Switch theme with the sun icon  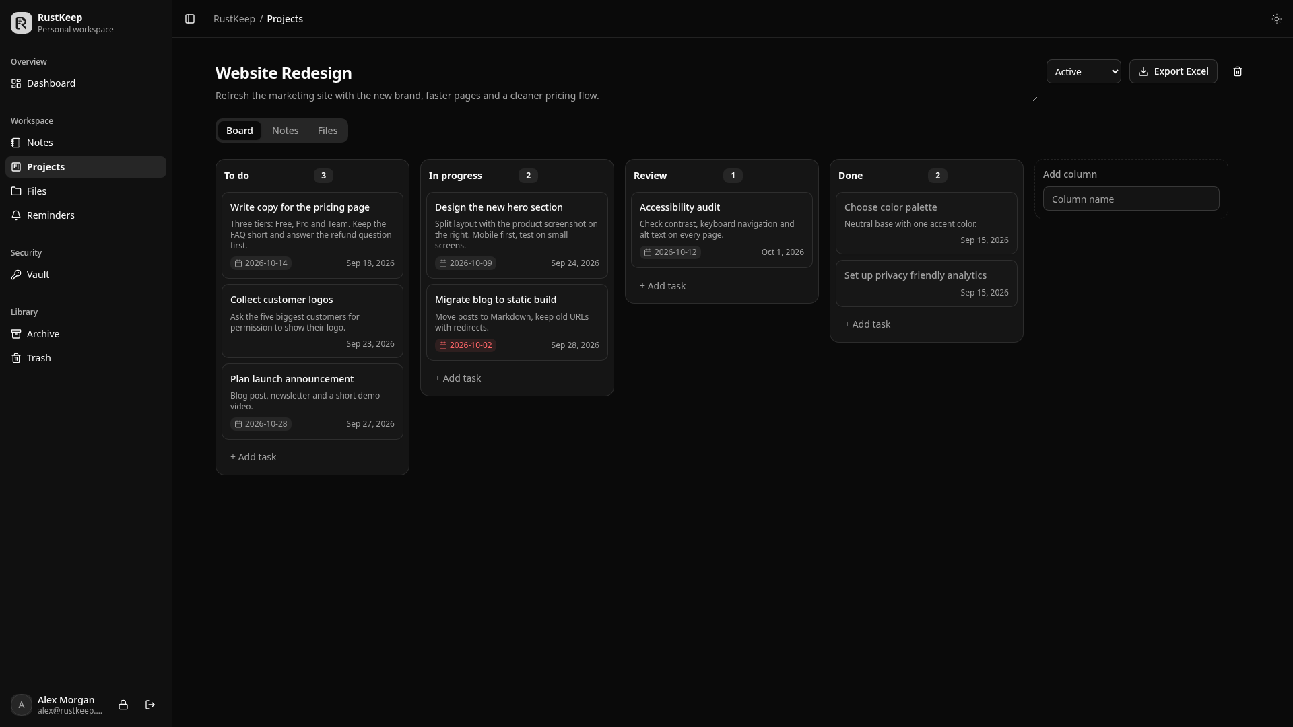click(1276, 19)
